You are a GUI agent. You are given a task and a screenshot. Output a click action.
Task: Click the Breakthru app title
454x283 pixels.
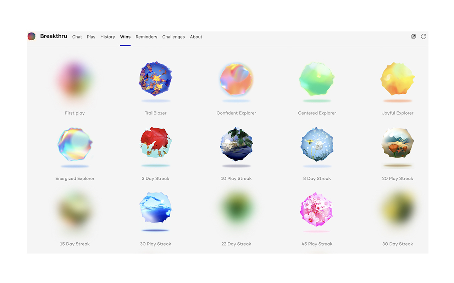[54, 36]
